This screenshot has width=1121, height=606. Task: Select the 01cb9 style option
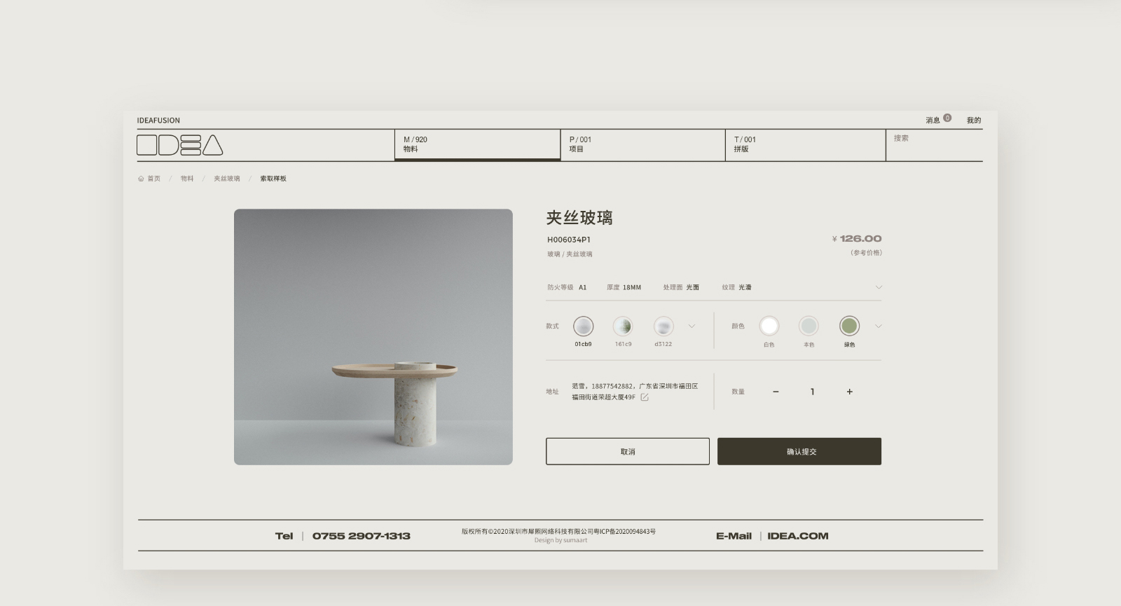tap(583, 326)
